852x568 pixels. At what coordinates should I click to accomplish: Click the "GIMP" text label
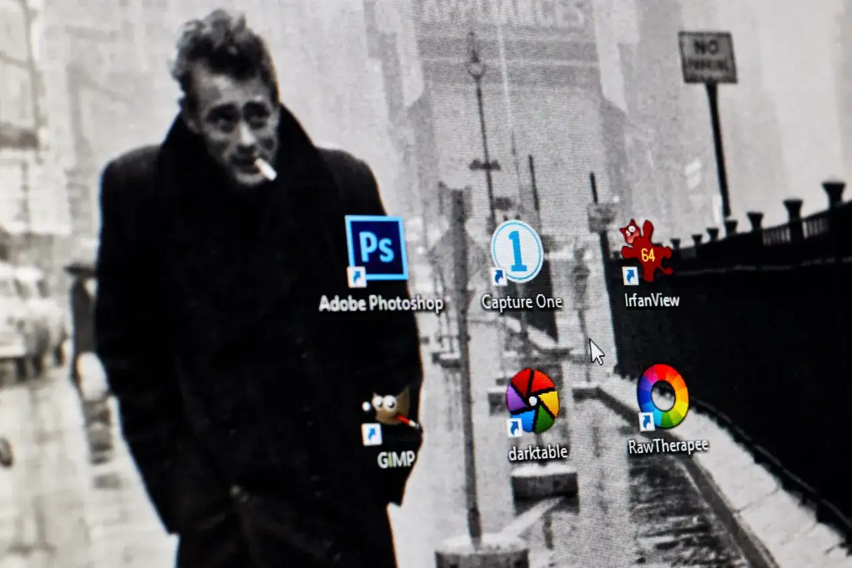click(396, 459)
